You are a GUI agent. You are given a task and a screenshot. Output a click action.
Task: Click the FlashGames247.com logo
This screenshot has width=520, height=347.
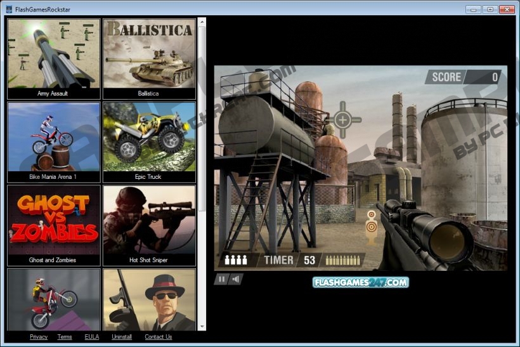click(360, 282)
